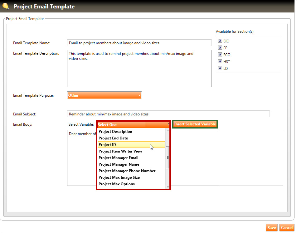
Task: Focus the Email Template Name field
Action: 139,43
